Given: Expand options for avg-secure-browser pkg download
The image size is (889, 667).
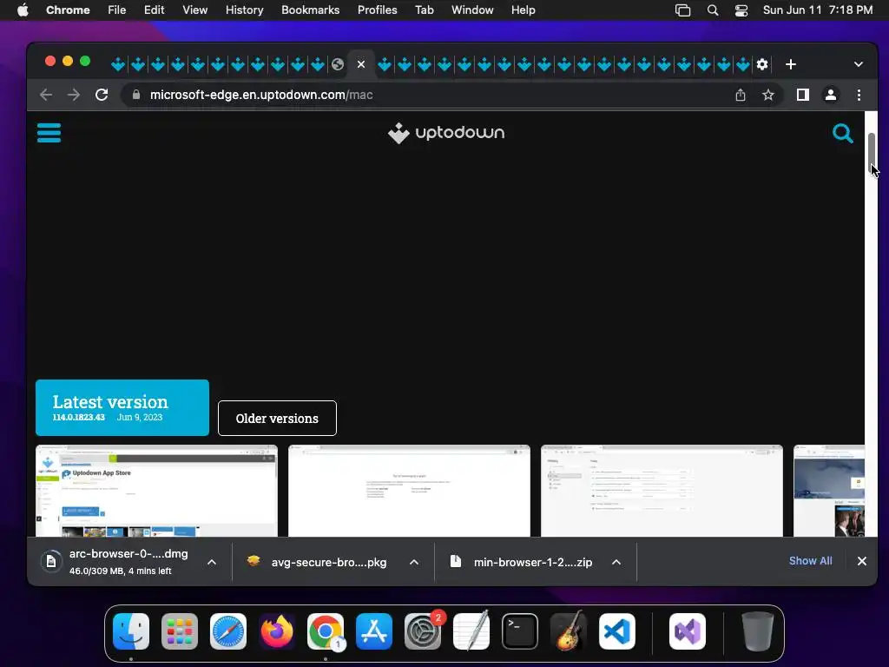Looking at the screenshot, I should coord(414,562).
